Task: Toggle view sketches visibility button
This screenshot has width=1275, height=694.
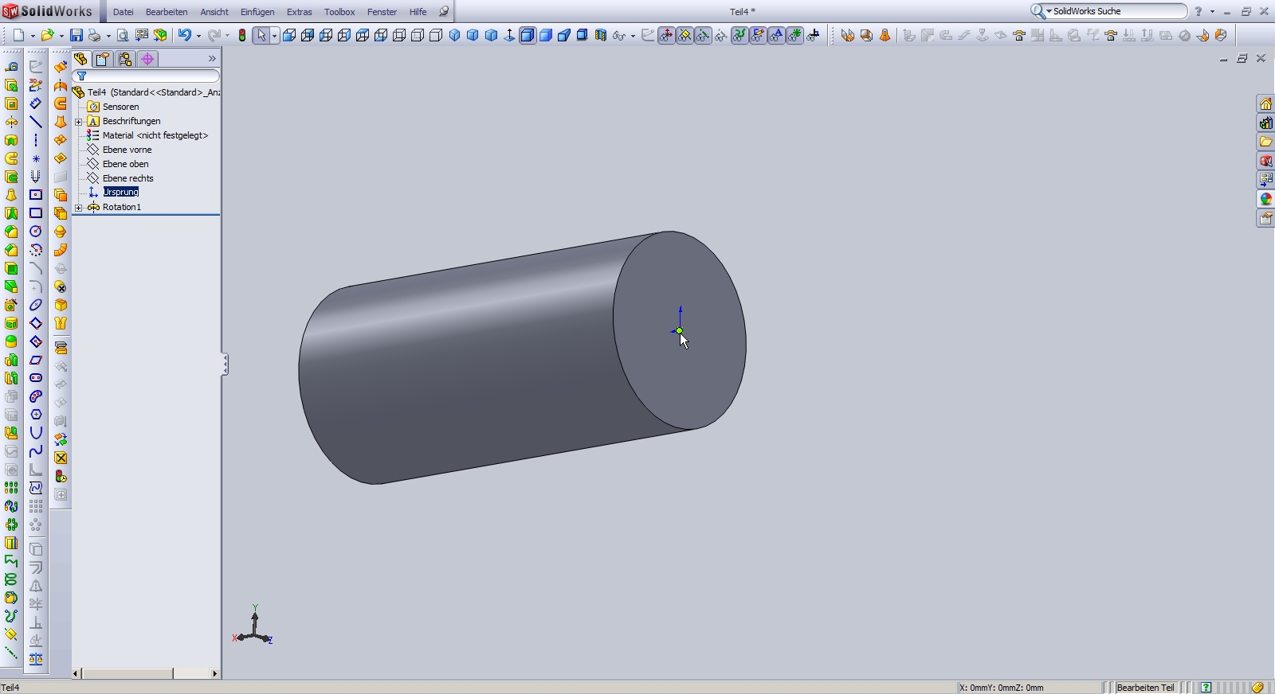Action: (x=758, y=35)
